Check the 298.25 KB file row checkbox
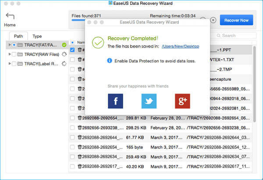The height and width of the screenshot is (180, 263). [72, 128]
